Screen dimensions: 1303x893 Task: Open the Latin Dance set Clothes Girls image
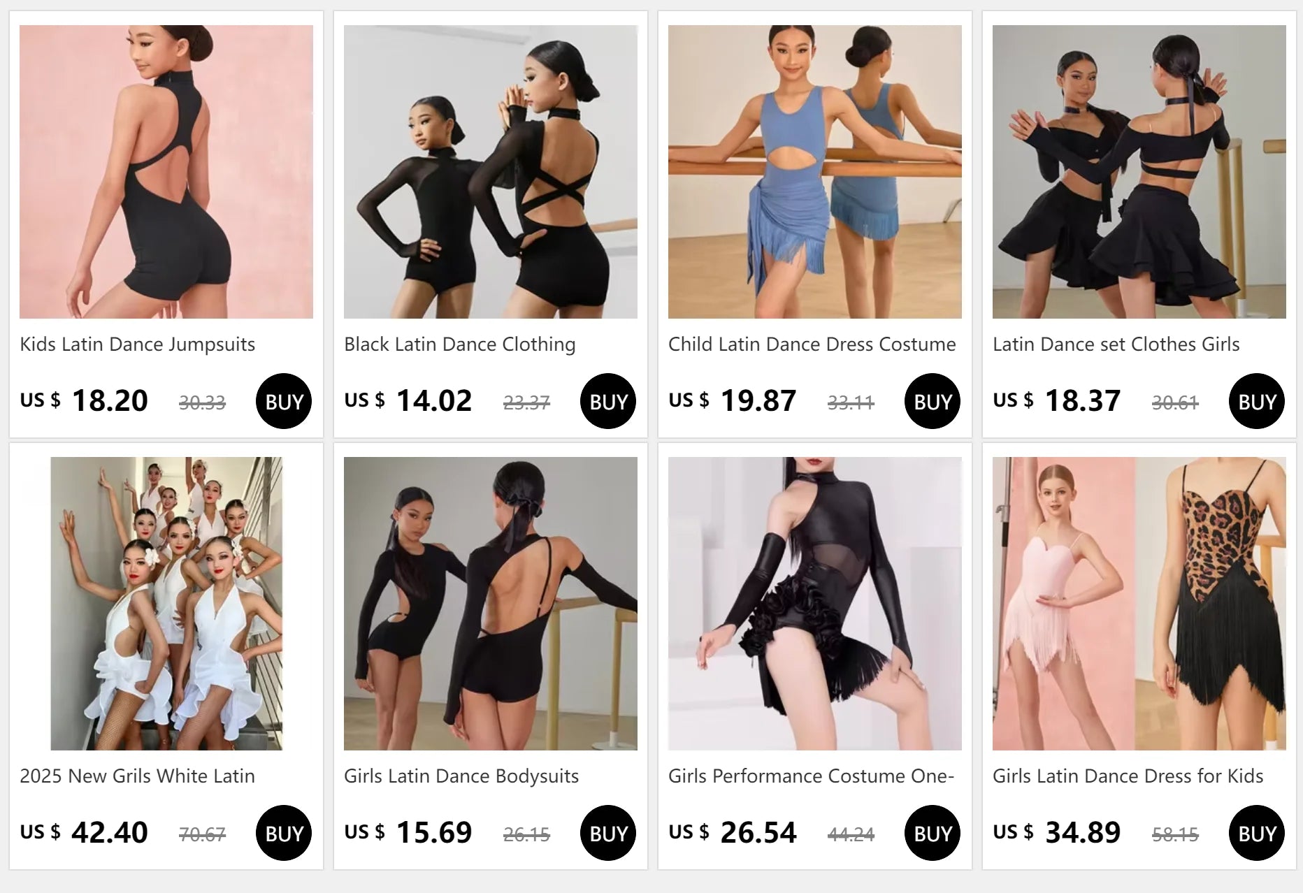click(x=1139, y=172)
